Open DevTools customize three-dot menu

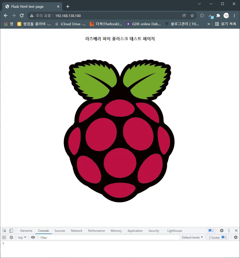229,231
